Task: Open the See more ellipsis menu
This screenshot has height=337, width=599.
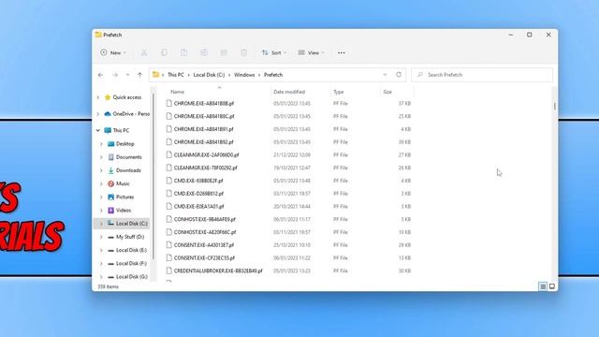Action: [x=341, y=52]
